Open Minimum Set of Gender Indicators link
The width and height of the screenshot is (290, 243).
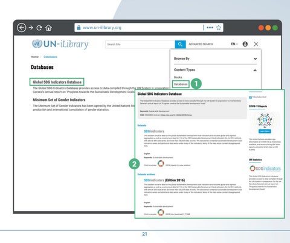(x=59, y=100)
